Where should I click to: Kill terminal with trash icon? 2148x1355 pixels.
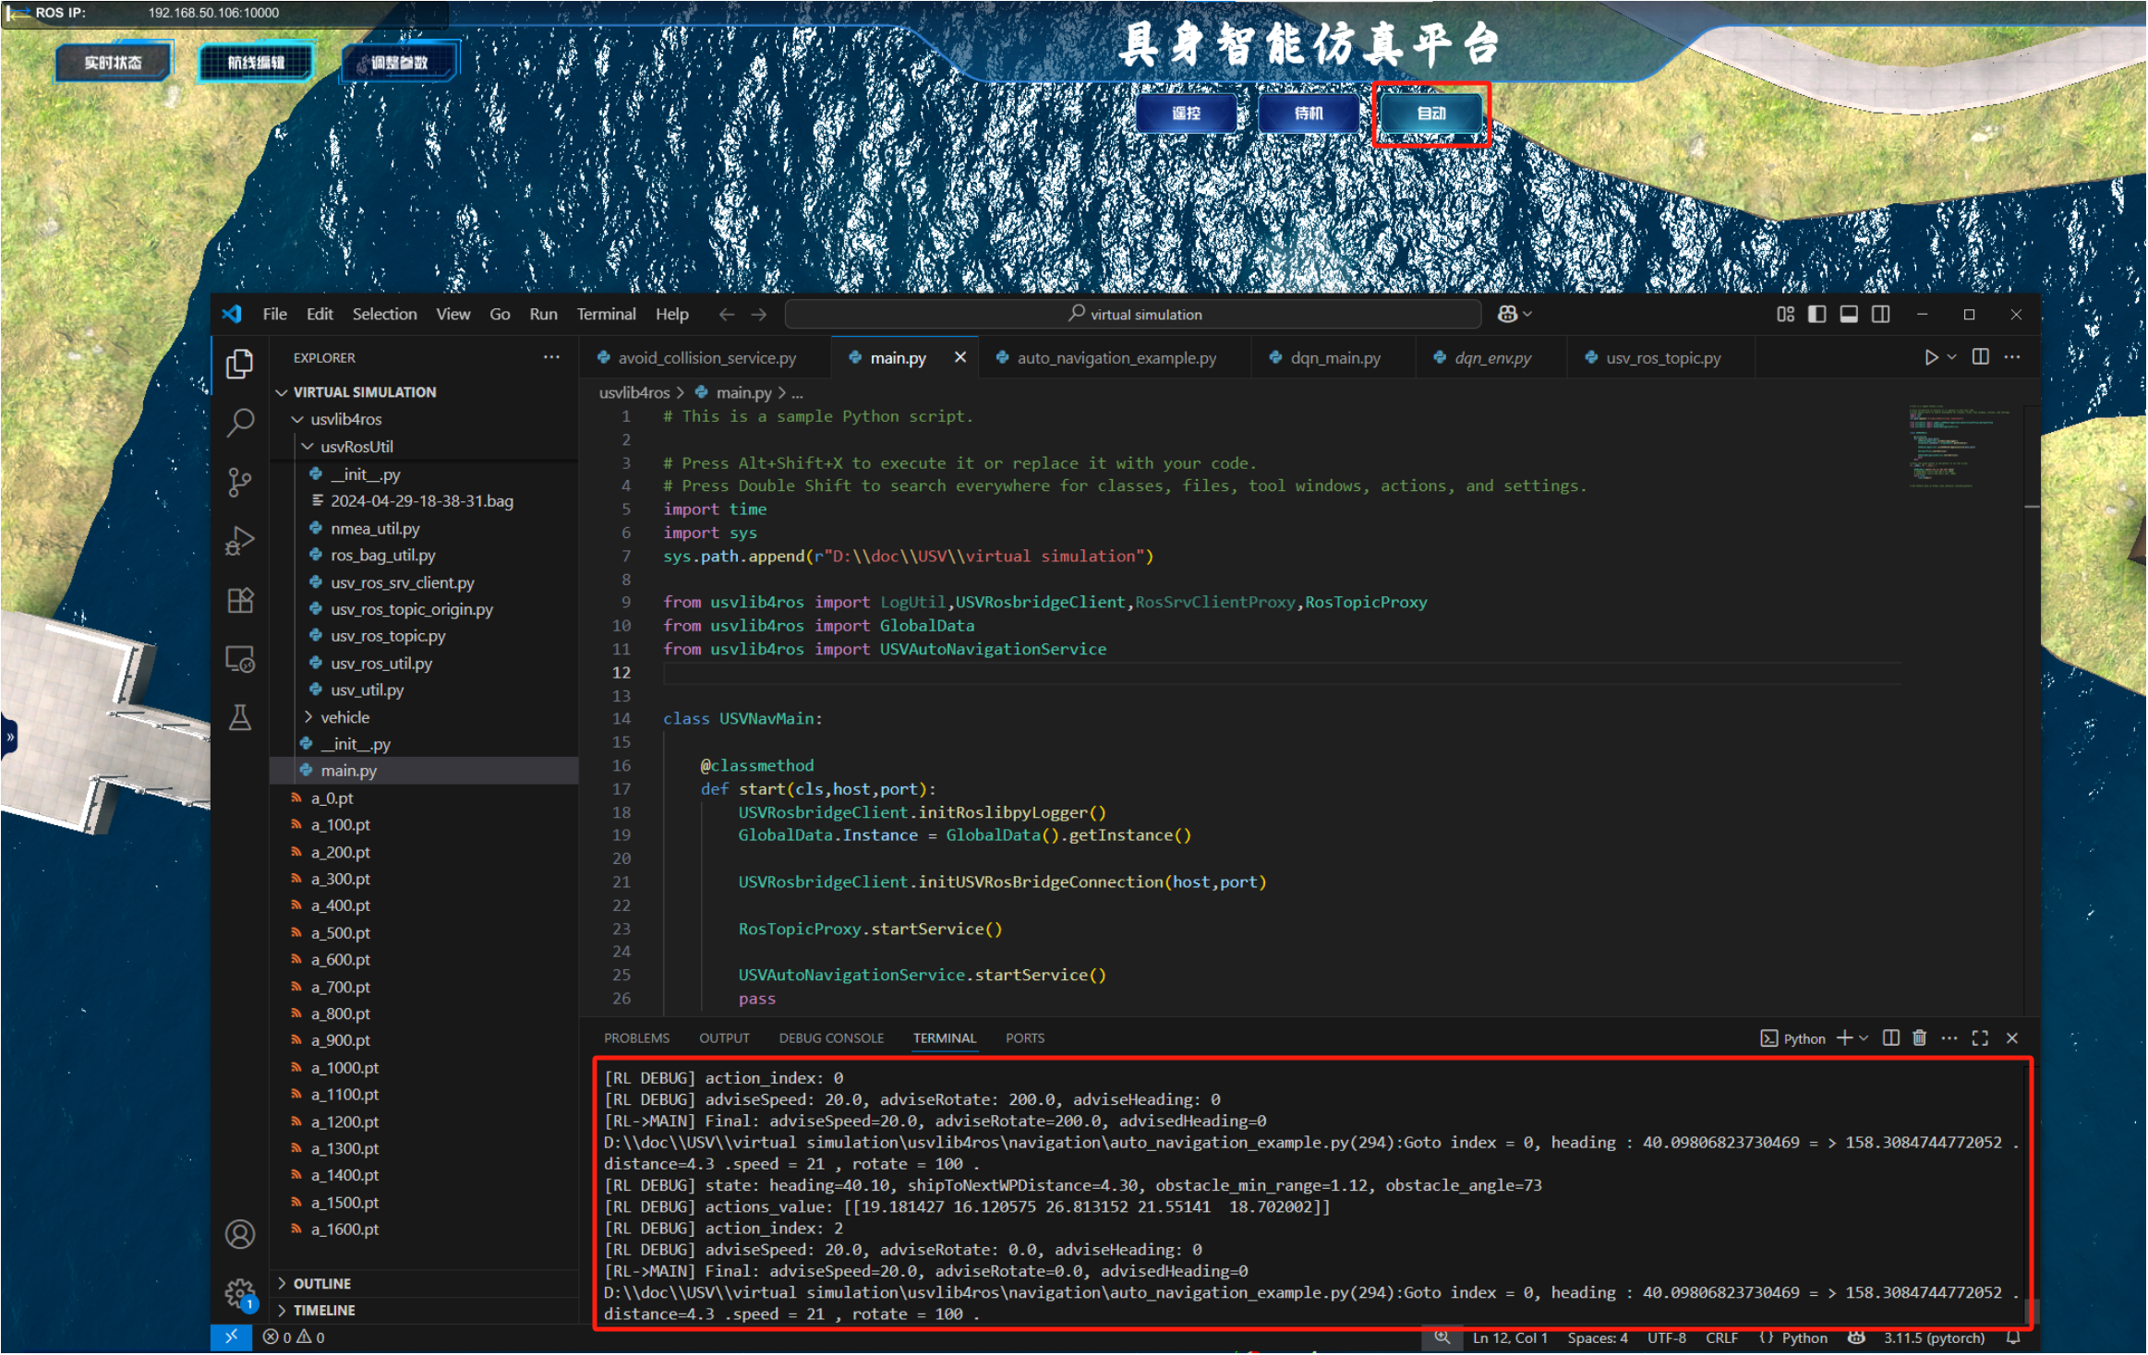coord(1919,1038)
